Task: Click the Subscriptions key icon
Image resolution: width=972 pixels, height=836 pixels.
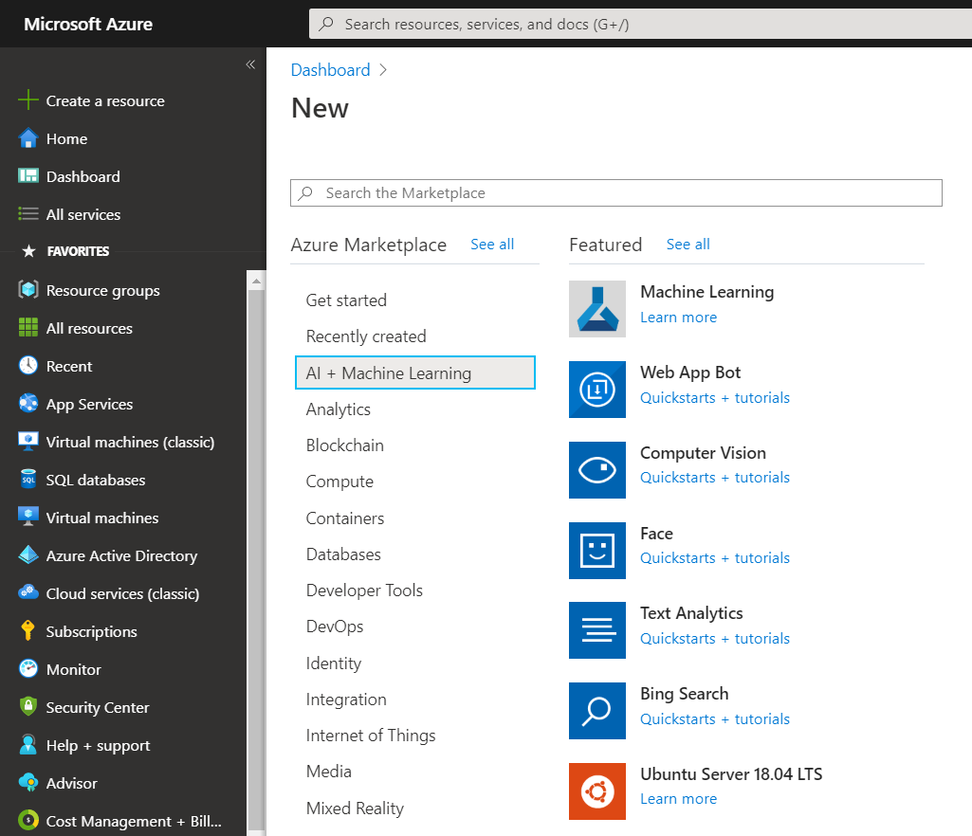Action: click(x=28, y=631)
